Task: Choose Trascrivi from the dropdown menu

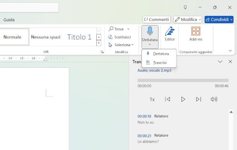Action: pos(159,62)
